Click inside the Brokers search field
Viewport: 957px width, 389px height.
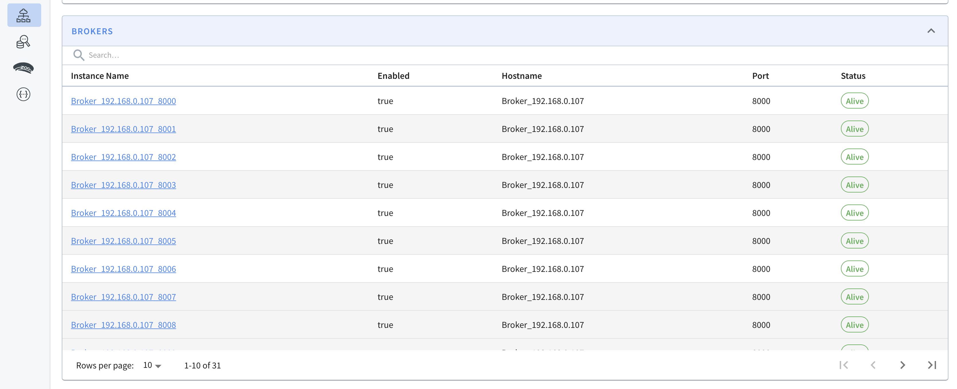pyautogui.click(x=513, y=55)
